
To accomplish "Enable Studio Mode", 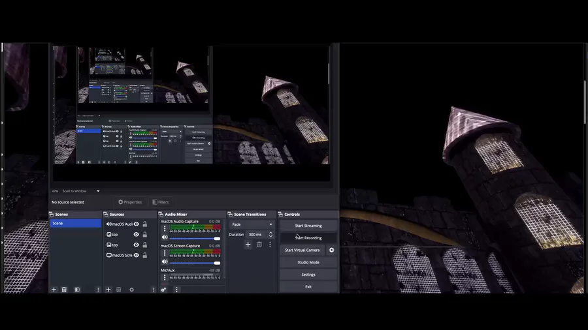I will [x=308, y=262].
